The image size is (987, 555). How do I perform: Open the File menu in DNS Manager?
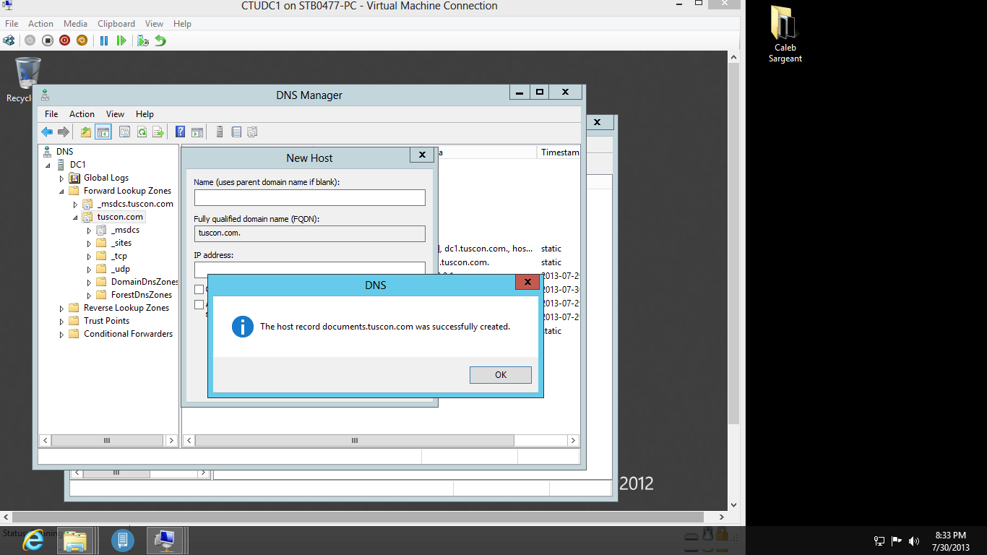tap(51, 114)
